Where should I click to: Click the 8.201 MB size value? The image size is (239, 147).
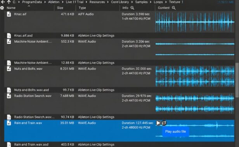point(67,69)
